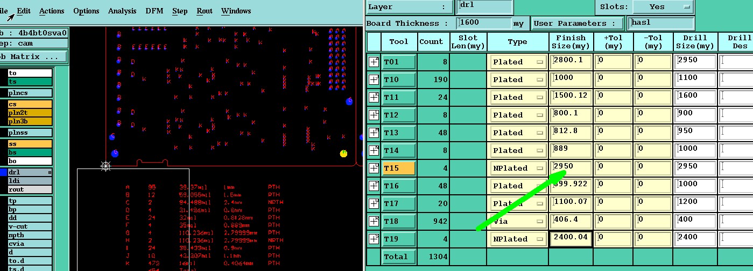The width and height of the screenshot is (753, 271).
Task: Select the drl layer
Action: point(30,172)
